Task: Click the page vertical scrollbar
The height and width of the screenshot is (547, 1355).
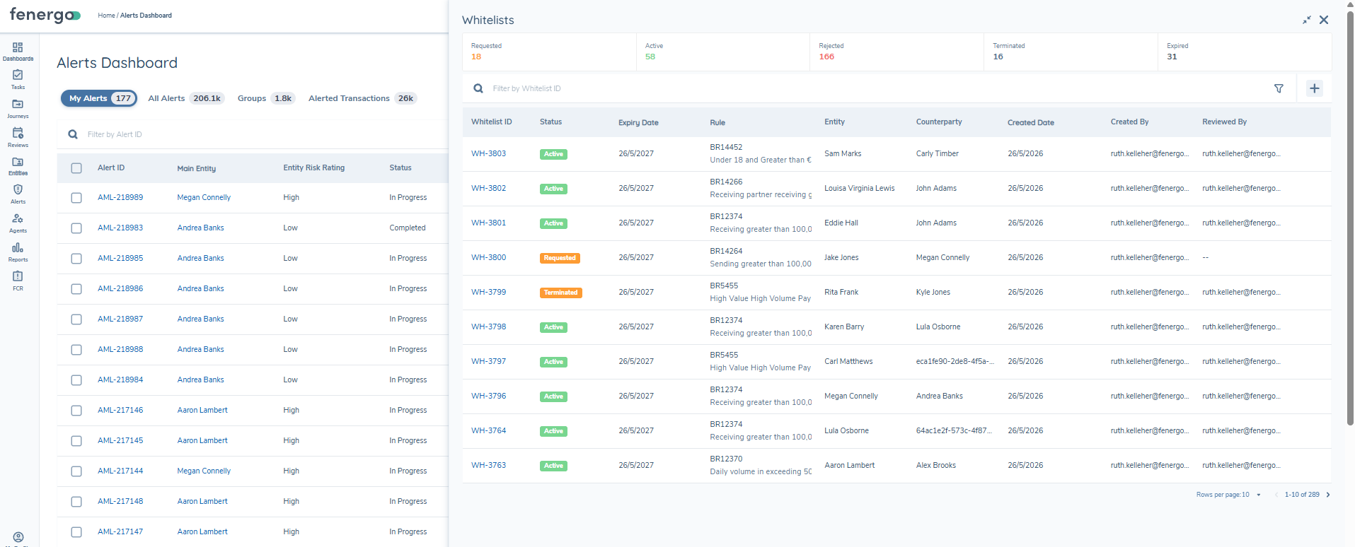Action: point(1350,219)
